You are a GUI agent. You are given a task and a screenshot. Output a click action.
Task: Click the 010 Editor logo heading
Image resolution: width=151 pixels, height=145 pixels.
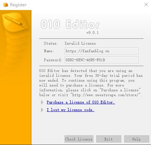(x=70, y=24)
